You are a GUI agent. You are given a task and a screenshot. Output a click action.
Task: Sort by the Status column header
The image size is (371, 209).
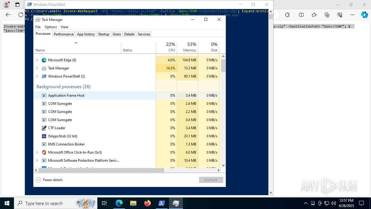click(138, 47)
